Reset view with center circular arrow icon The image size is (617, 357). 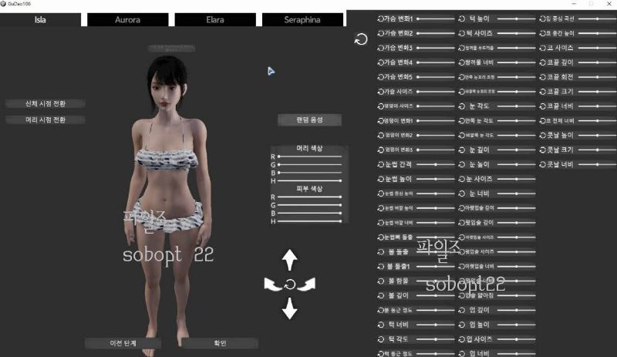pos(290,285)
